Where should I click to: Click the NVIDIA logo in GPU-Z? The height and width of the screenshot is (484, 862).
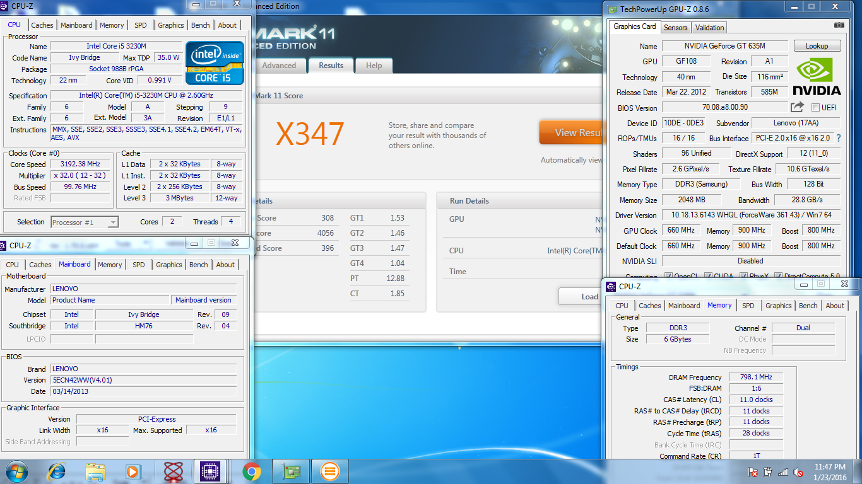click(816, 76)
